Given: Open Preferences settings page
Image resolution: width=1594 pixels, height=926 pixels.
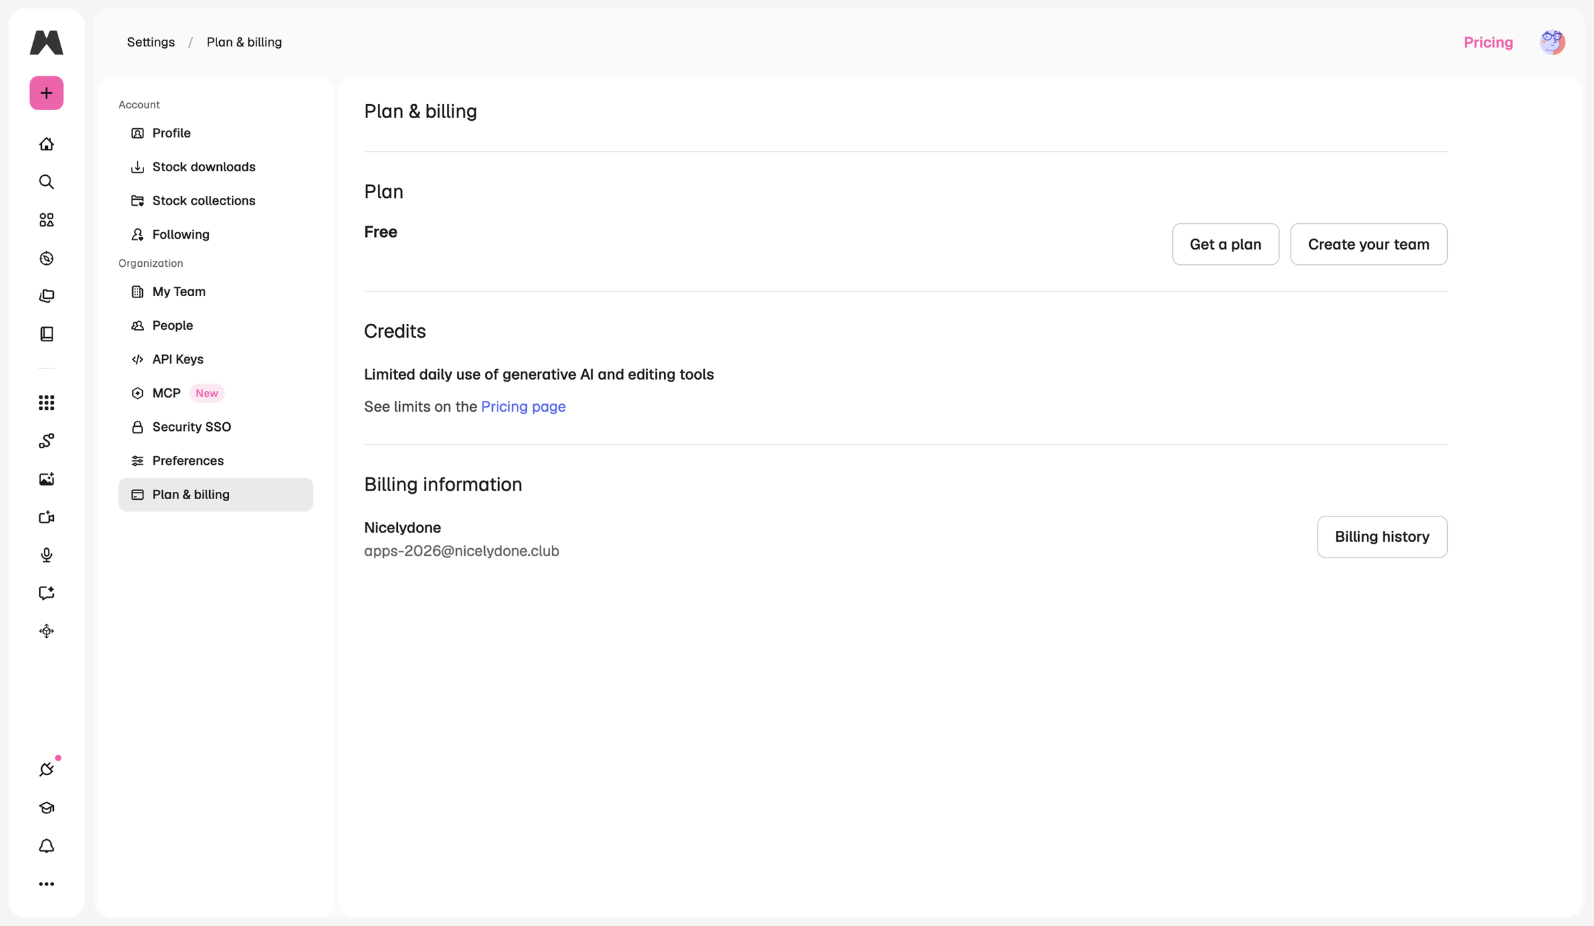Looking at the screenshot, I should (x=216, y=461).
